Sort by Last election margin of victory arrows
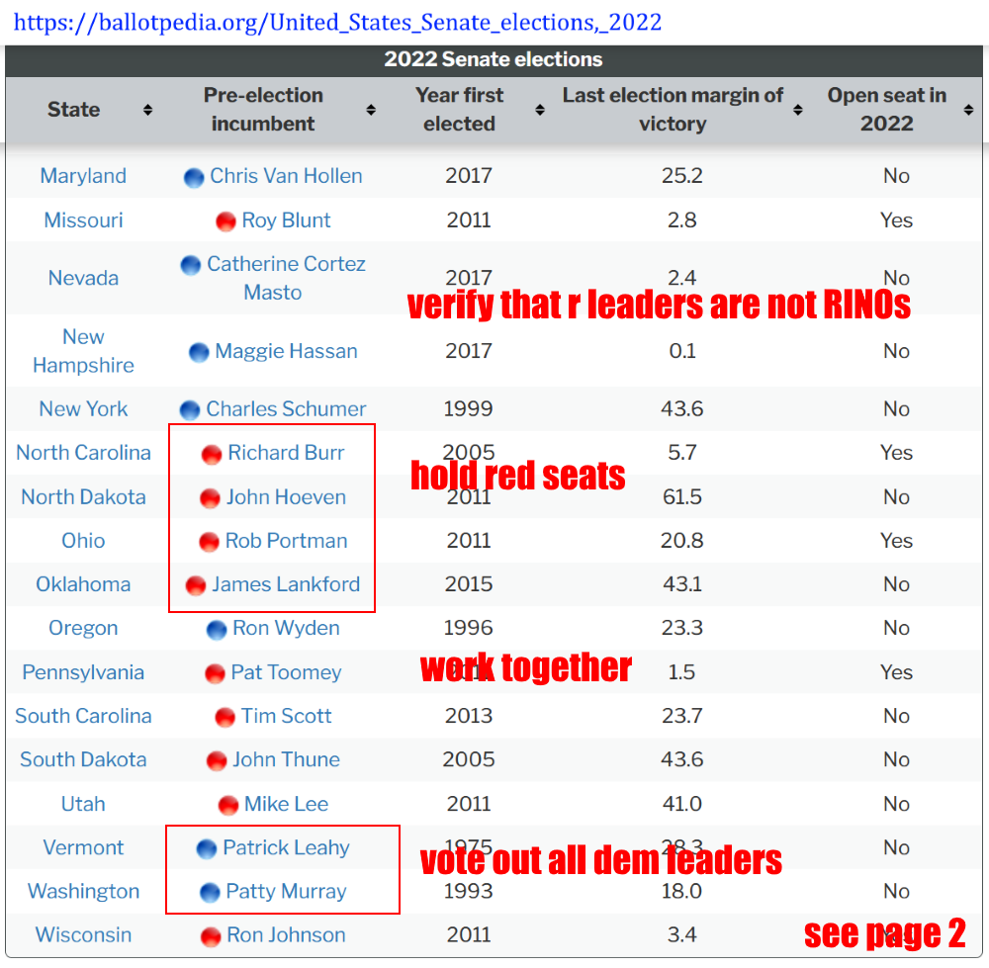 coord(798,110)
